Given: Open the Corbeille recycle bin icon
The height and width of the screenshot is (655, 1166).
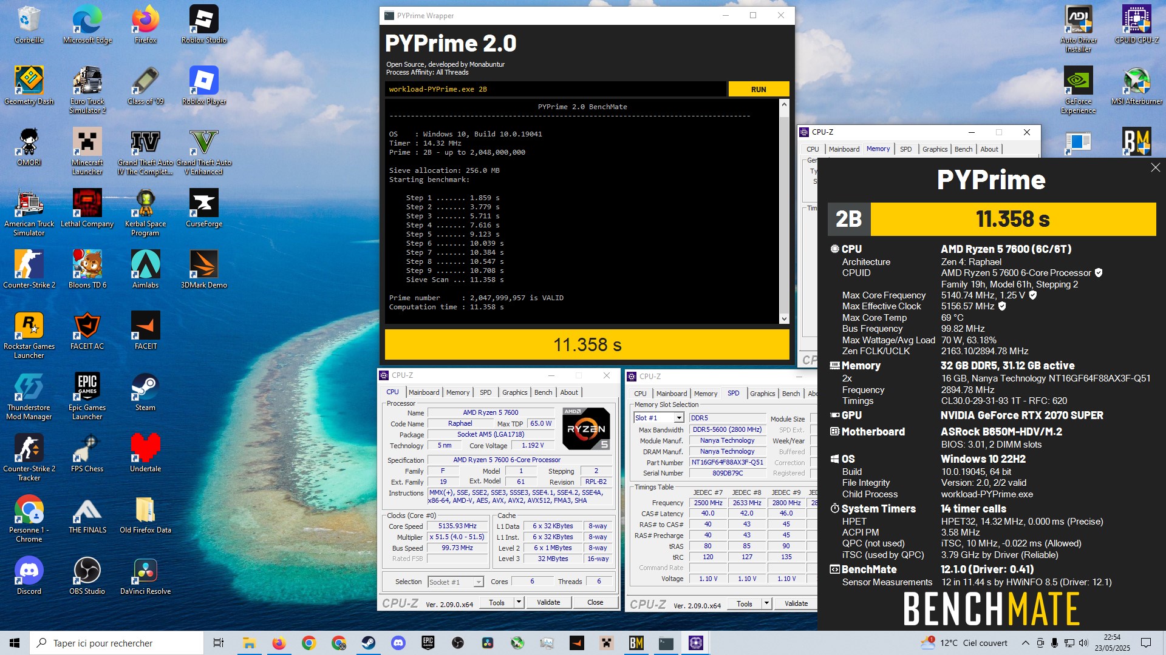Looking at the screenshot, I should click(x=29, y=25).
